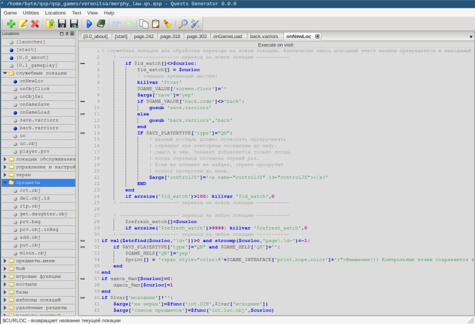Expand the игровые функции folder
The height and width of the screenshot is (324, 475).
(x=5, y=277)
